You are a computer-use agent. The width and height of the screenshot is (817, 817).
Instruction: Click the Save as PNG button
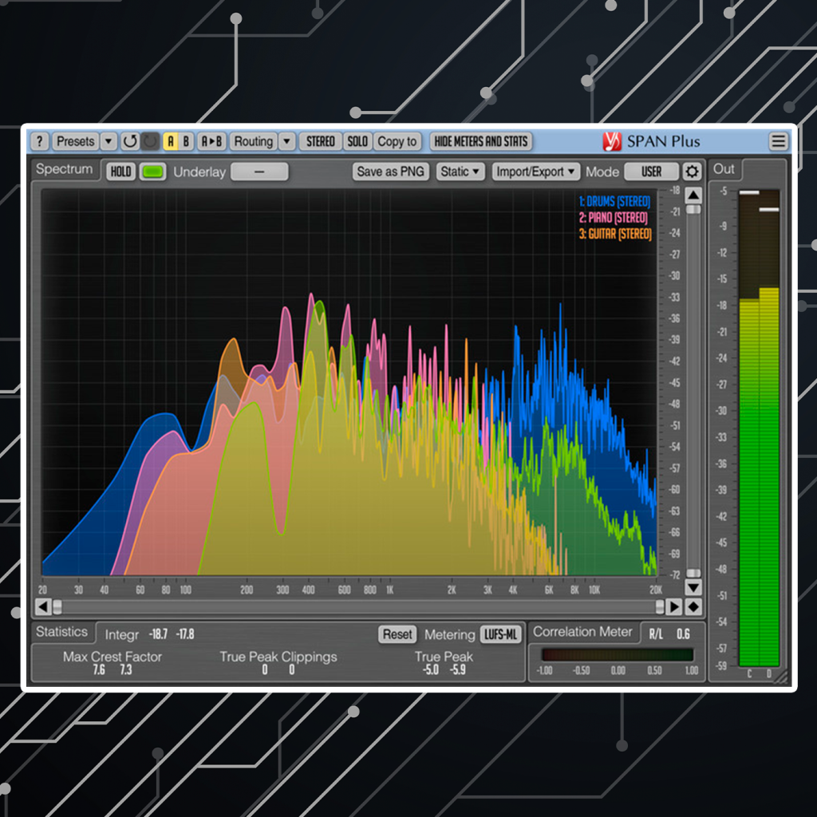(x=390, y=172)
